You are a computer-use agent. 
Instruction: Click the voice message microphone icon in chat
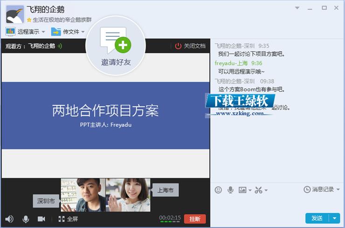click(230, 189)
